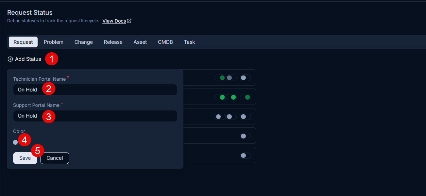426x196 pixels.
Task: Toggle the last switch in the top status row
Action: 246,78
